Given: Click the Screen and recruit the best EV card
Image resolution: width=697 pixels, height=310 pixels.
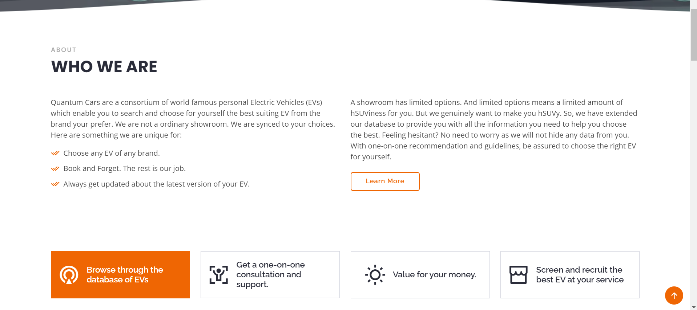Looking at the screenshot, I should (569, 275).
